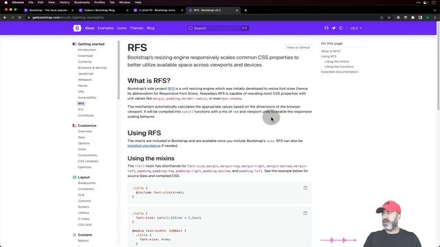440x247 pixels.
Task: Open the File menu
Action: pos(31,2)
